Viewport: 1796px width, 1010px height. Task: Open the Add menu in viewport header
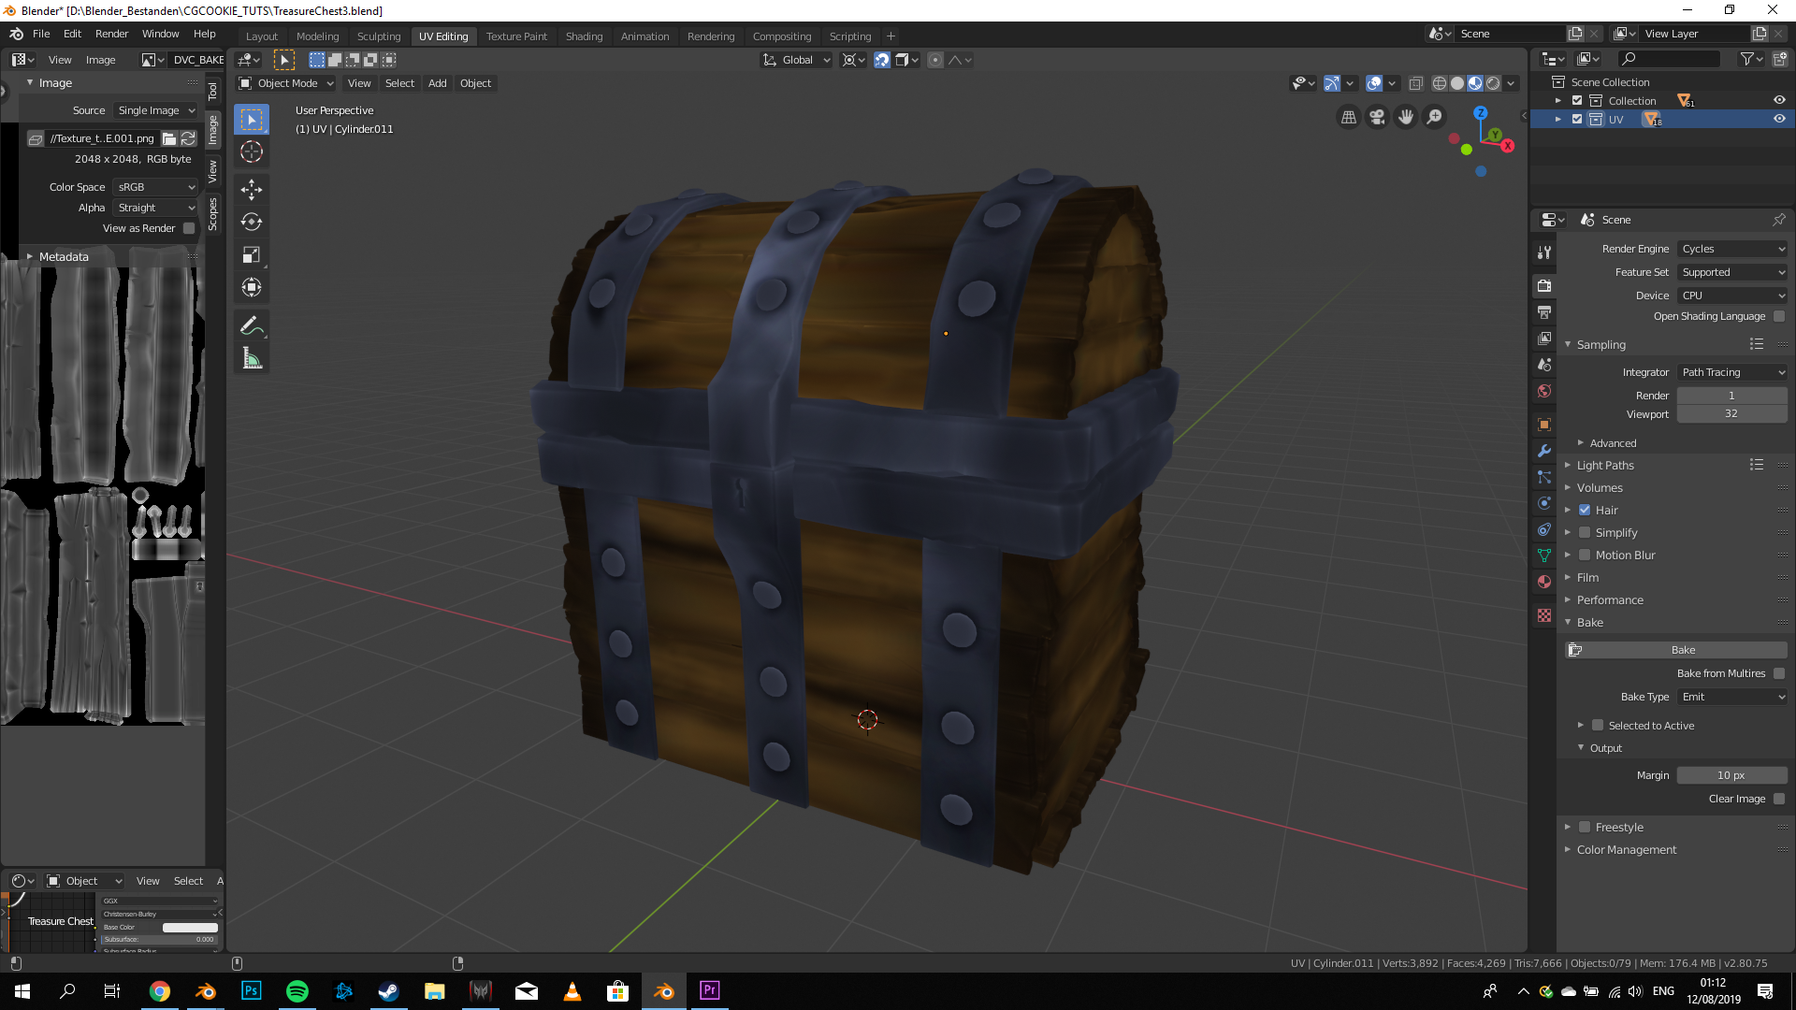pos(437,83)
